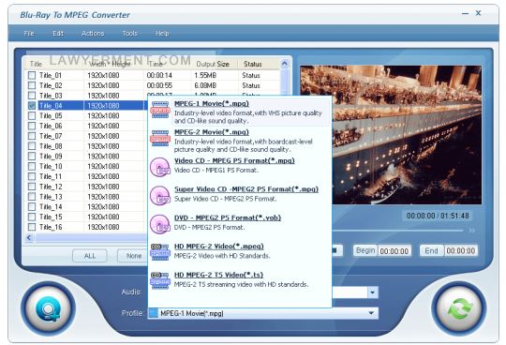Click the DVD MPEG2 PS disc icon
506x345 pixels.
(160, 224)
